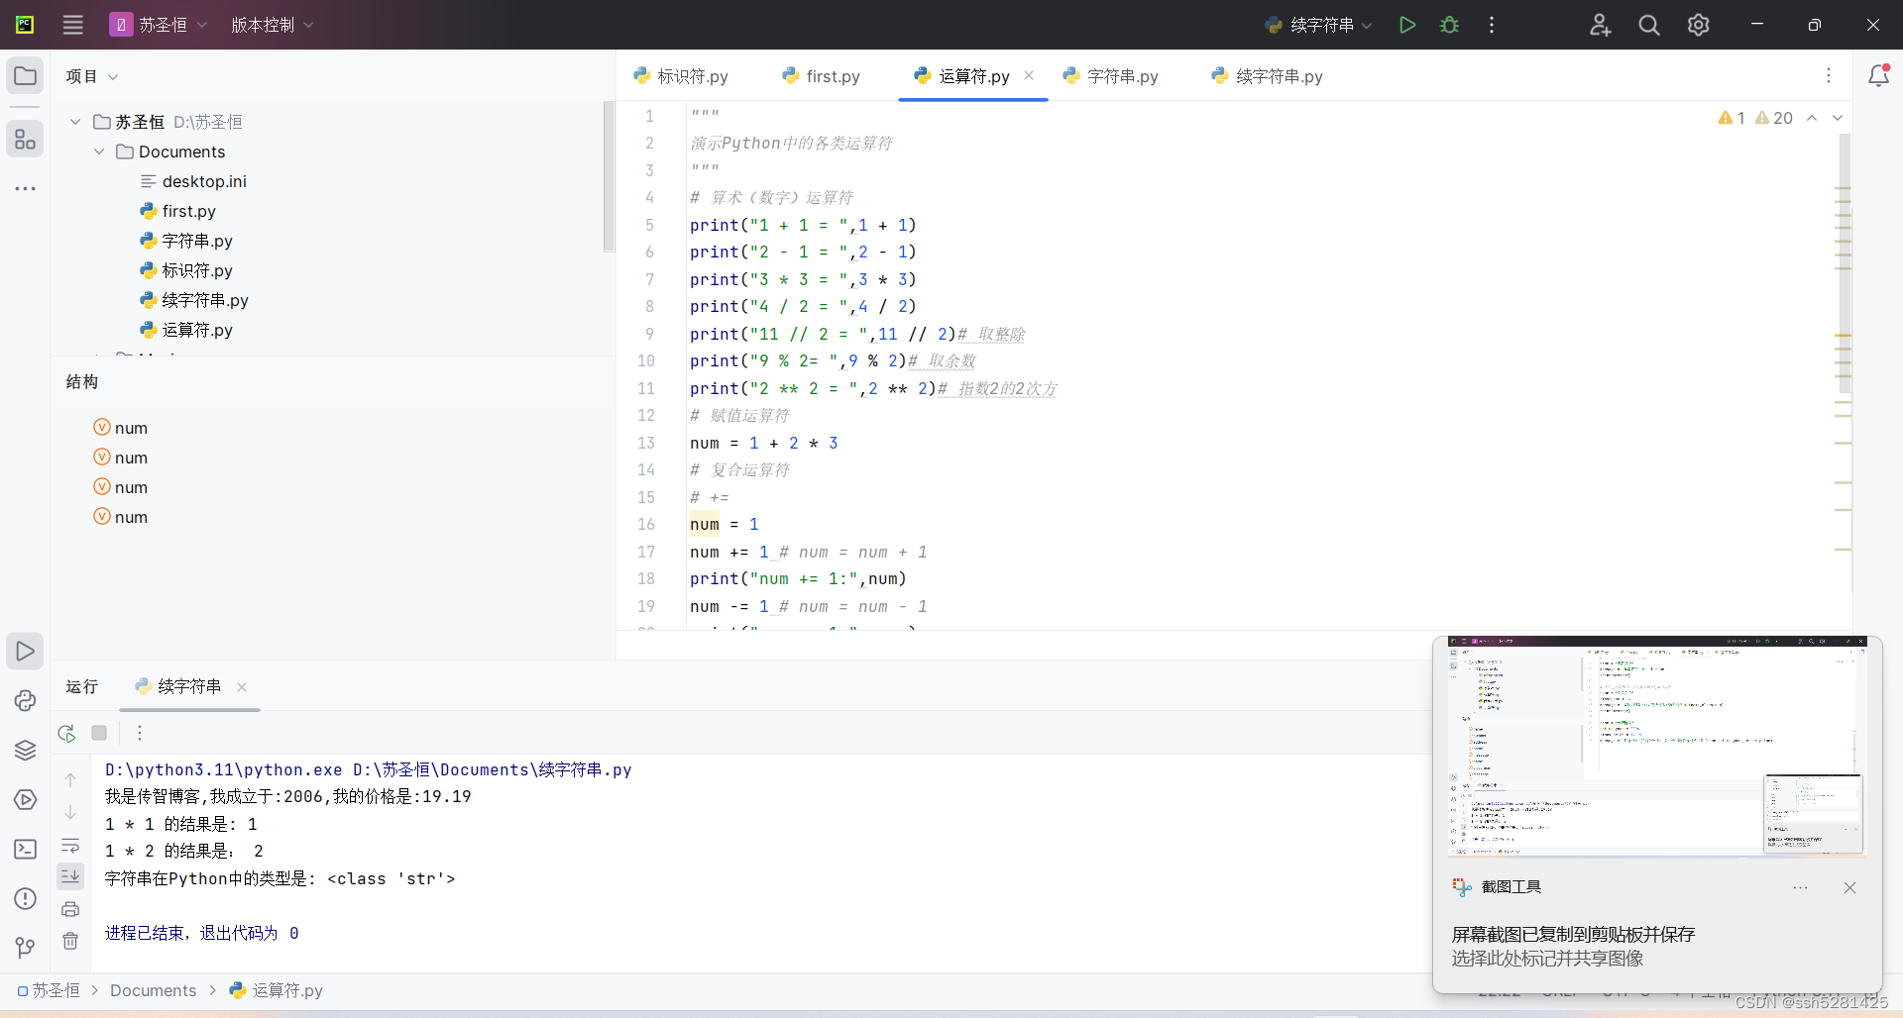Viewport: 1903px width, 1018px height.
Task: Open the Problems tool window
Action: coord(26,899)
